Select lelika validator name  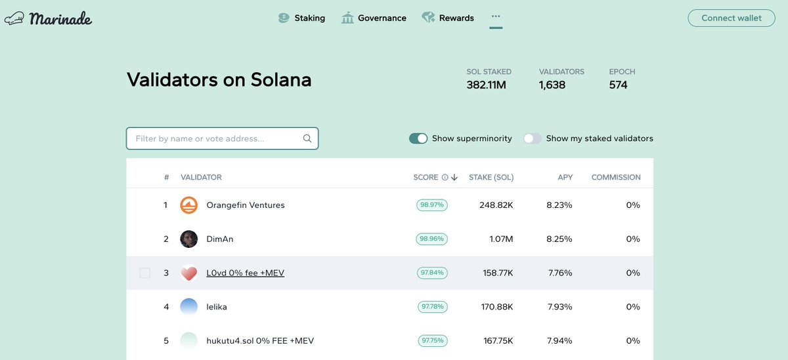point(217,307)
